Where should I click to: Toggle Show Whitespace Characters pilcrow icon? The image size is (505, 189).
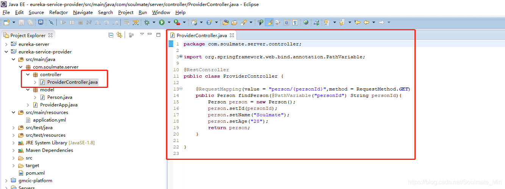tap(295, 23)
